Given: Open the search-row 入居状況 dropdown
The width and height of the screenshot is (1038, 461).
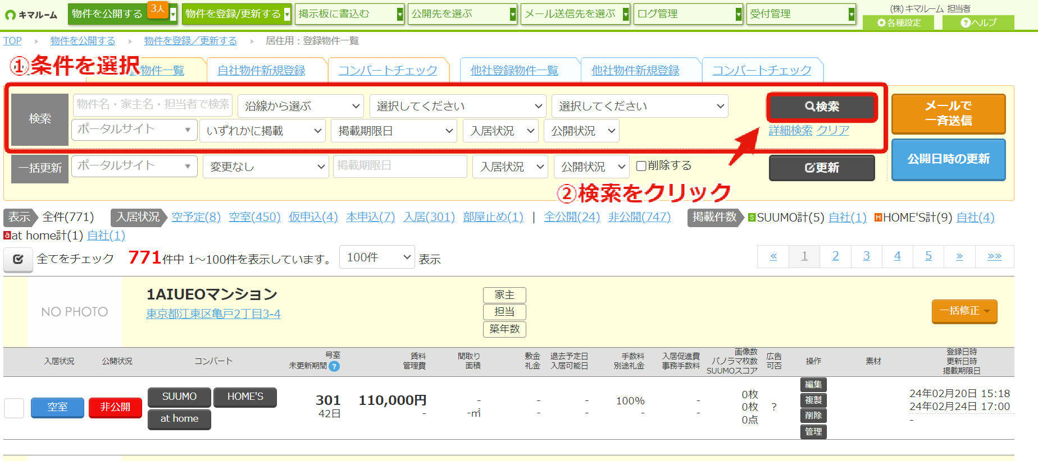Looking at the screenshot, I should (x=501, y=131).
